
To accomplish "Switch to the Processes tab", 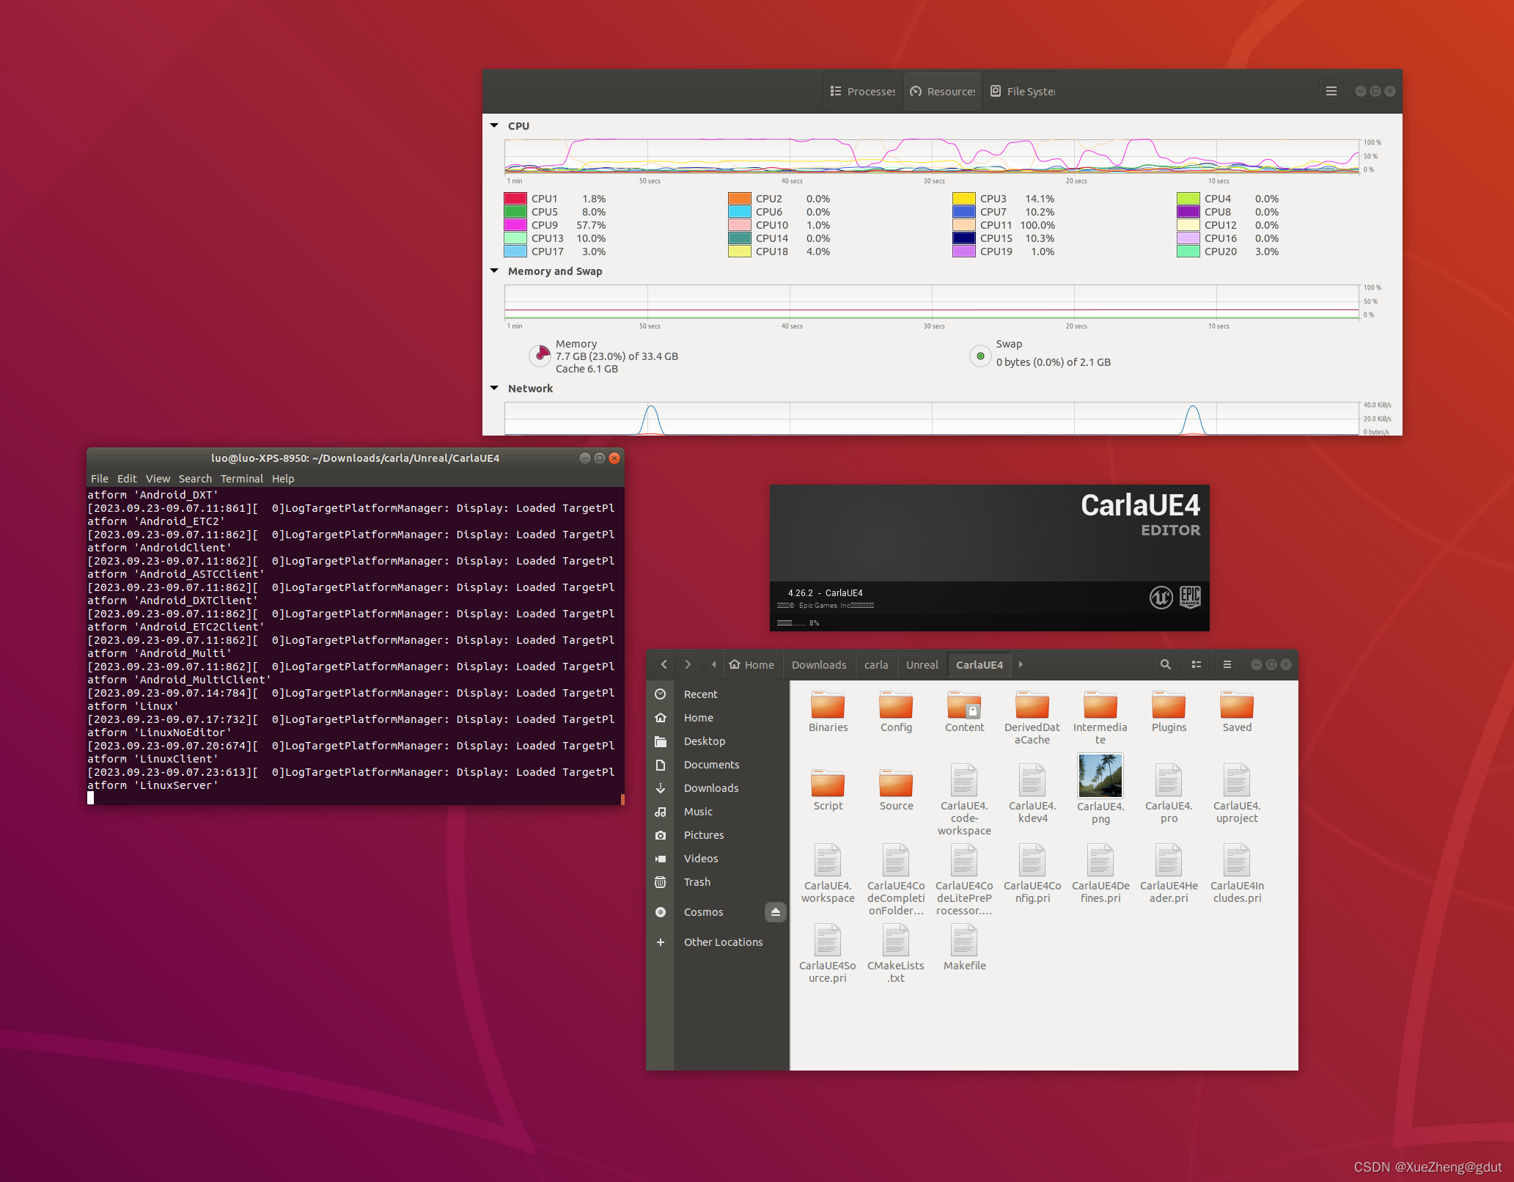I will pyautogui.click(x=862, y=91).
